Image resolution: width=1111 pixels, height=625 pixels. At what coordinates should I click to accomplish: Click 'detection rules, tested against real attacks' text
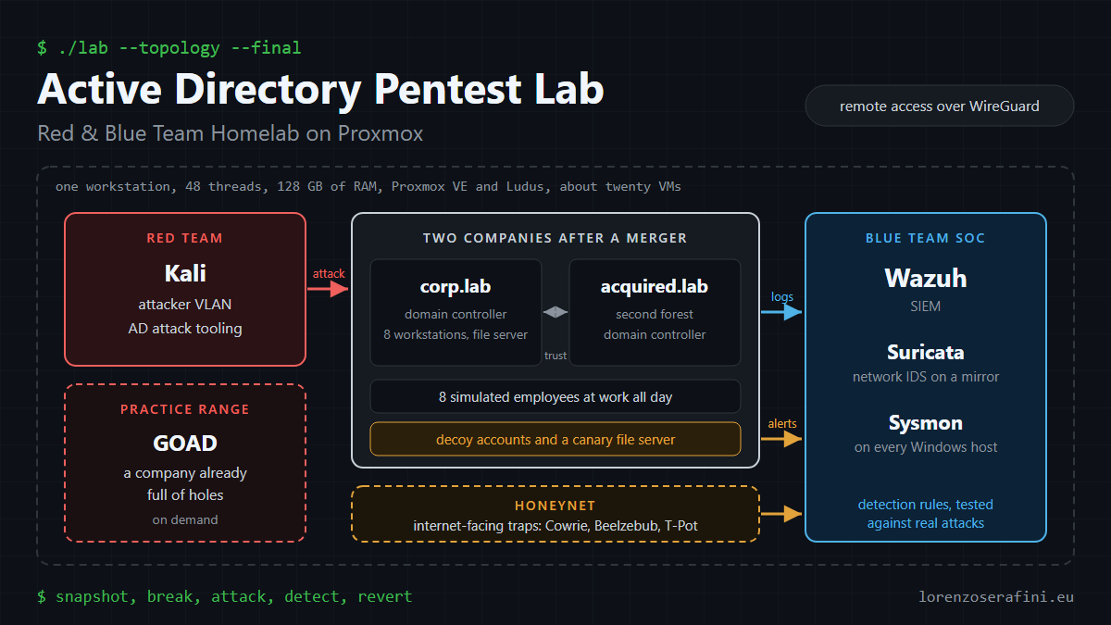[926, 514]
